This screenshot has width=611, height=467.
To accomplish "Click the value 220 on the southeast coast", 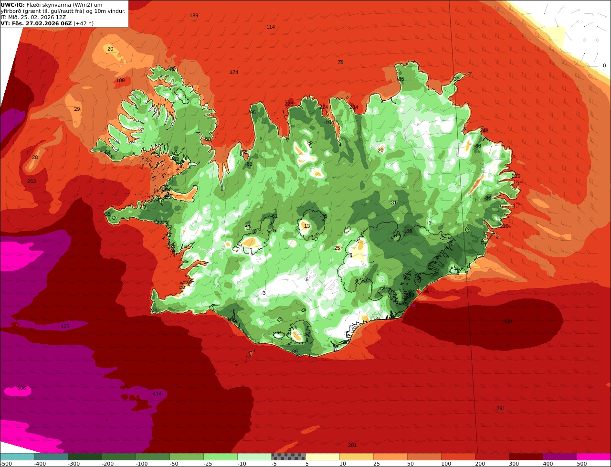I will click(505, 226).
